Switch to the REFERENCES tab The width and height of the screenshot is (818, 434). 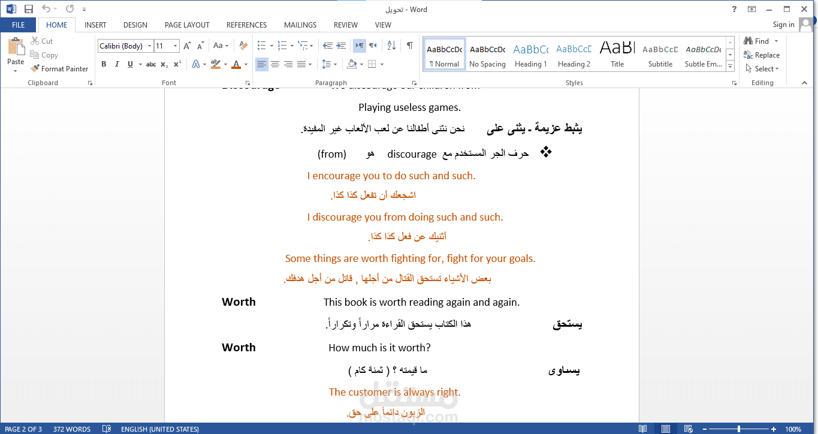point(246,25)
